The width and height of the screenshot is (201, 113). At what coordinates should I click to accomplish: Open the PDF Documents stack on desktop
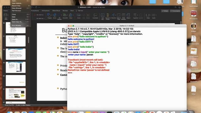click(x=193, y=39)
